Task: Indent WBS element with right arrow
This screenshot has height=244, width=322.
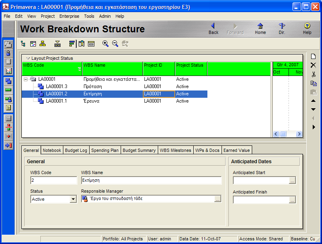Action: [314, 127]
